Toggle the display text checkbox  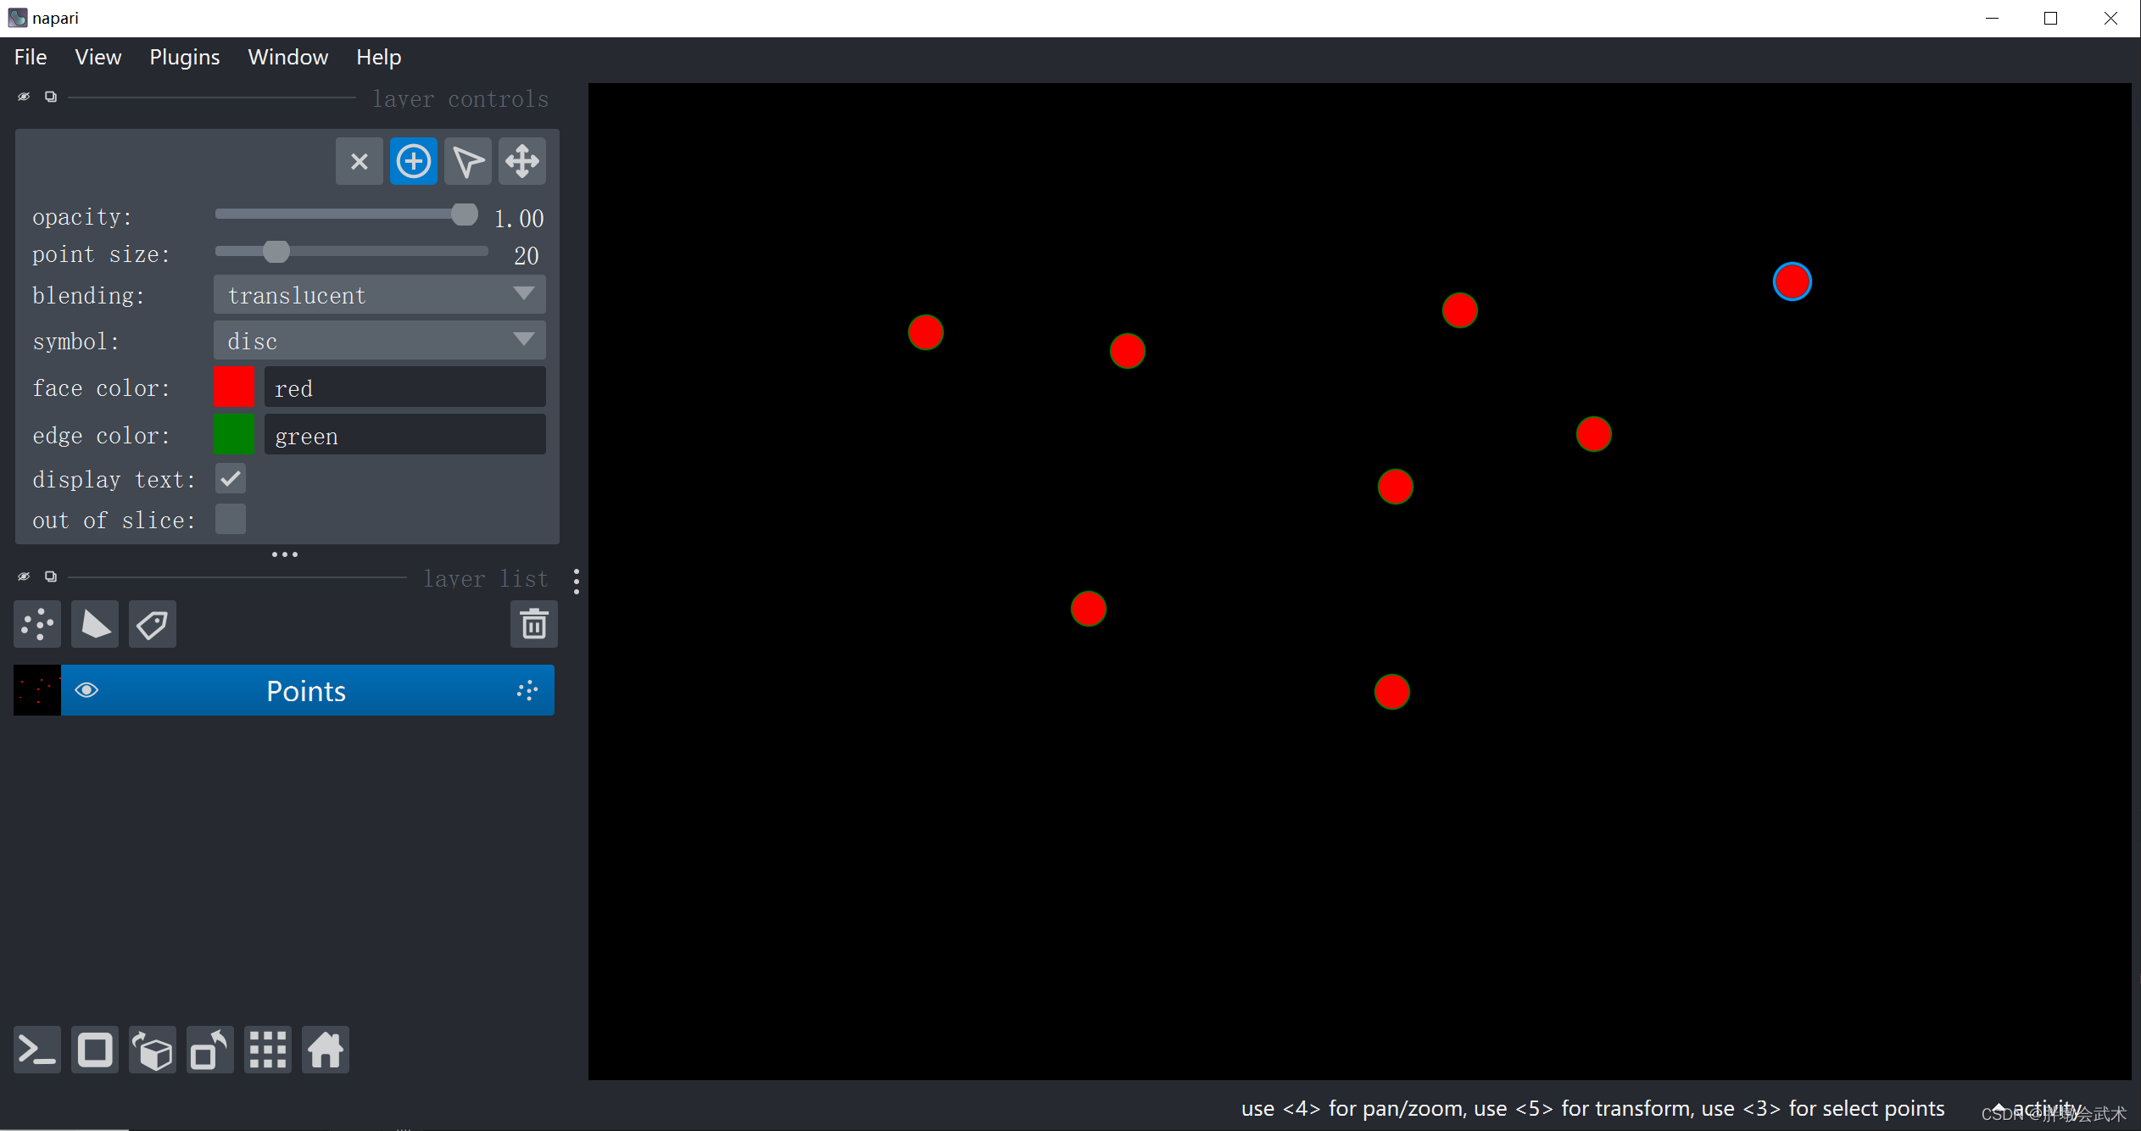tap(231, 479)
